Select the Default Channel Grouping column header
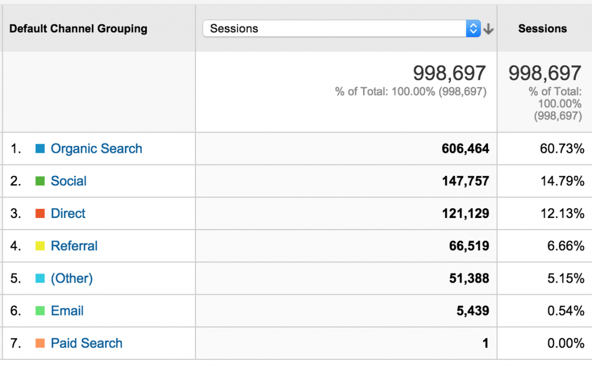This screenshot has height=368, width=592. (78, 28)
